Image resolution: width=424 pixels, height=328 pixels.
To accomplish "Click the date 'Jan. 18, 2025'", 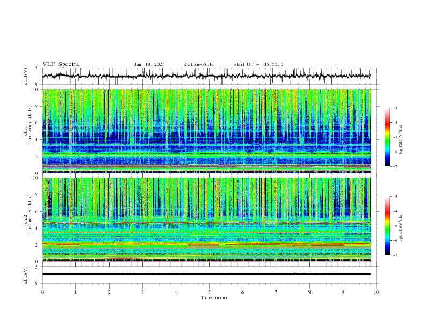I will 149,64.
